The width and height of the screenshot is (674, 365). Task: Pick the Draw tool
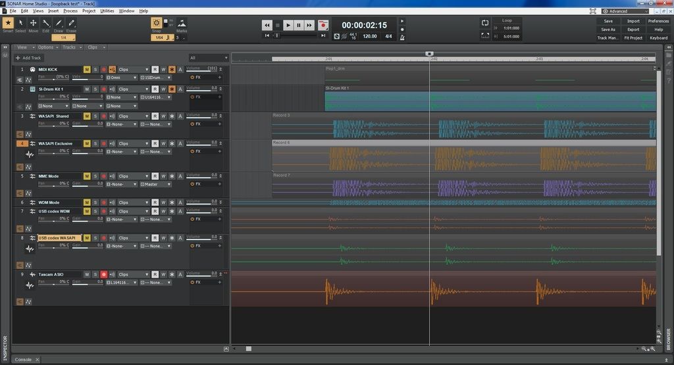click(59, 24)
